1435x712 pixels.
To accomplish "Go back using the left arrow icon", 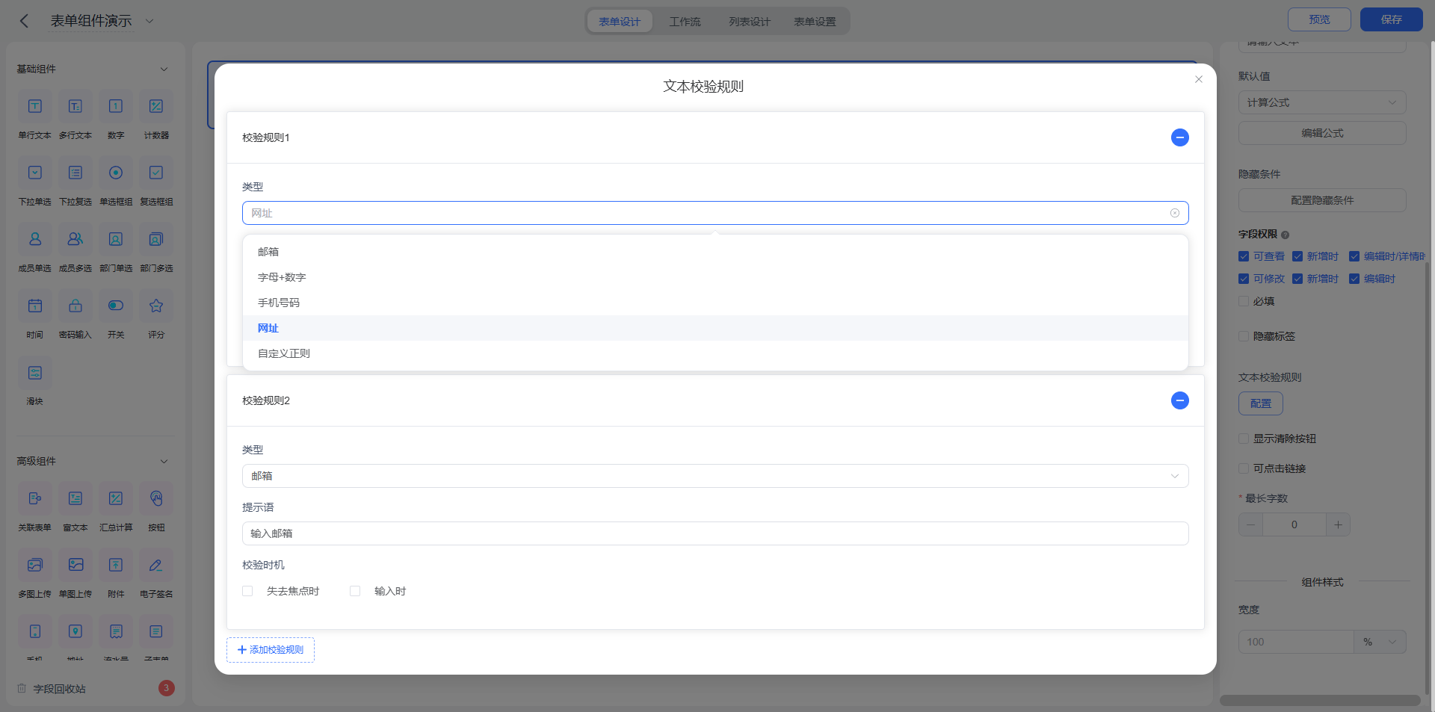I will (x=24, y=21).
